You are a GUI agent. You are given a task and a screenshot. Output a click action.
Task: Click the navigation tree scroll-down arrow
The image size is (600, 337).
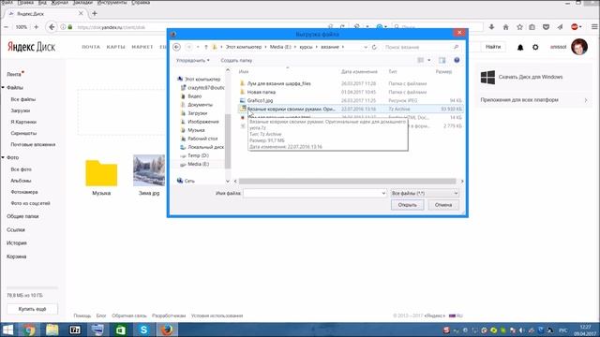pos(228,181)
